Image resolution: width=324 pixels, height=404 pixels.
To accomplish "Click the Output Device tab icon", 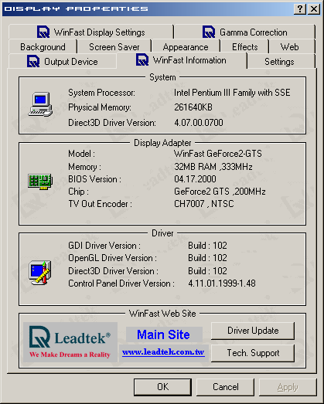I will (33, 61).
